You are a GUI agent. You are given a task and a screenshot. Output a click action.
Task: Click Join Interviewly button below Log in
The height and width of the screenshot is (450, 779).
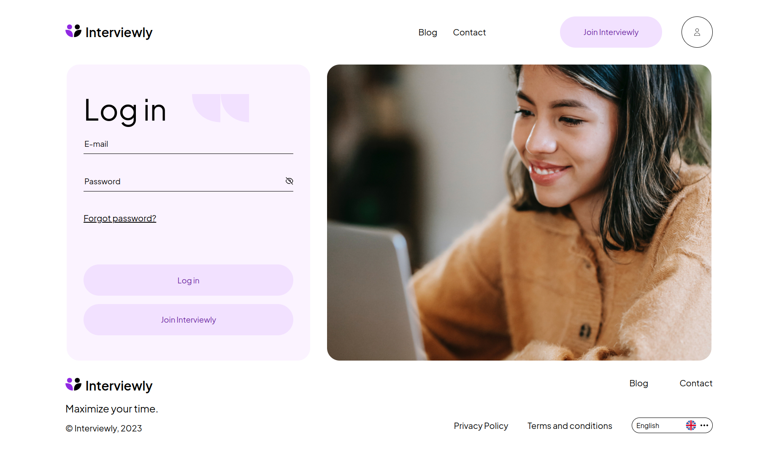tap(188, 320)
